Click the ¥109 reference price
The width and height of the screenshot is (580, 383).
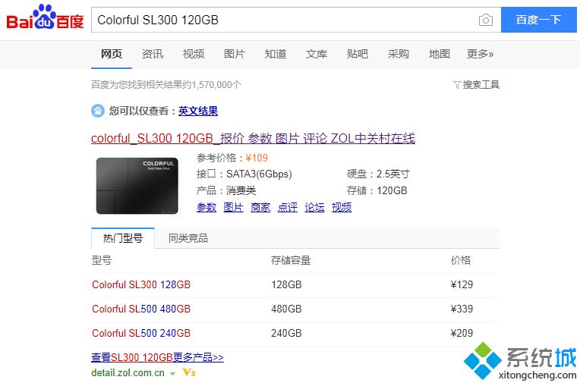(257, 159)
